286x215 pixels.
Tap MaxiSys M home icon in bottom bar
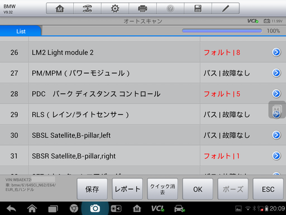click(137, 208)
